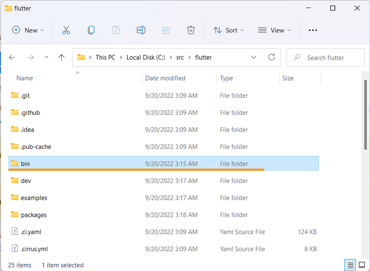
Task: Select the .cirrus.yml file name
Action: coord(34,249)
